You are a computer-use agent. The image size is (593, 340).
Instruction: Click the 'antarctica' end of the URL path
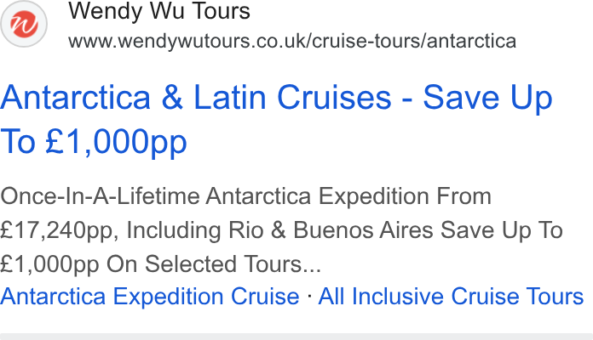coord(472,41)
